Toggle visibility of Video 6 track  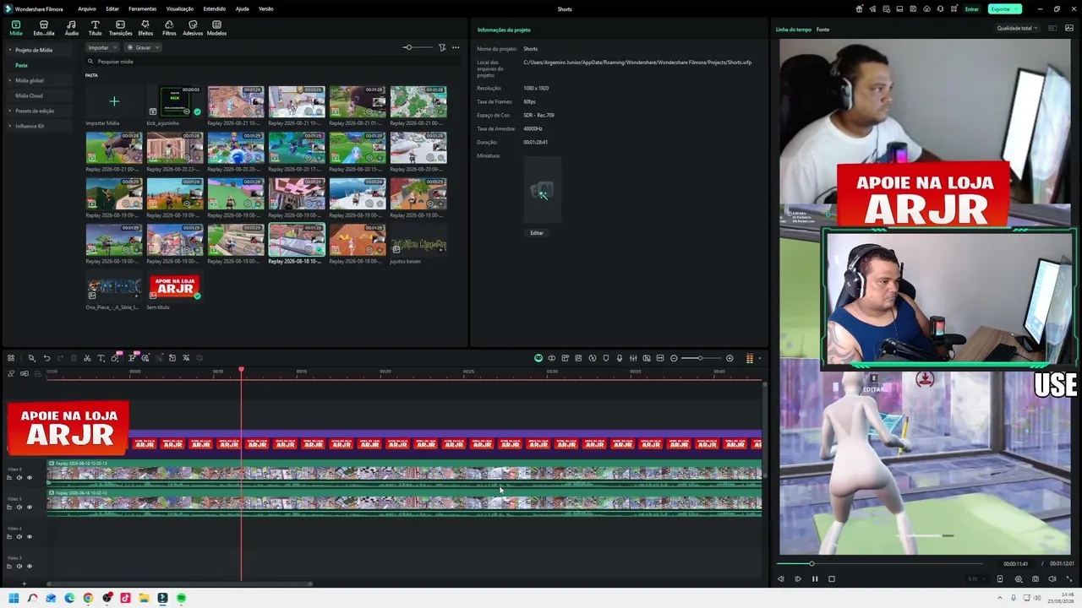(x=30, y=478)
